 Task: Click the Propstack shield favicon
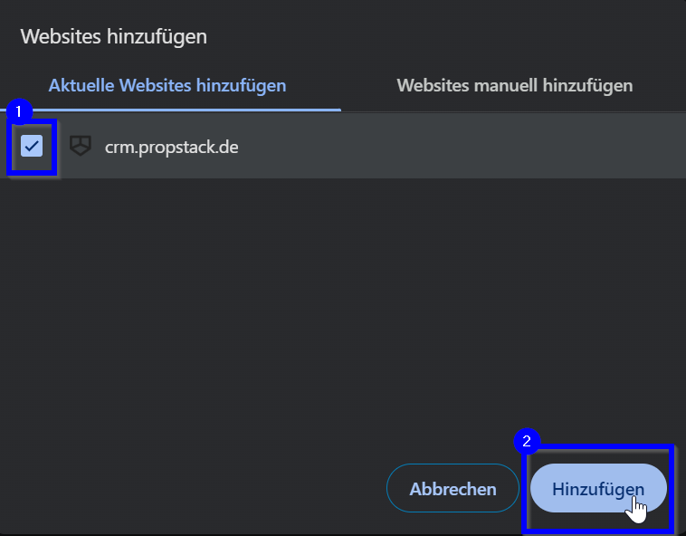click(81, 146)
